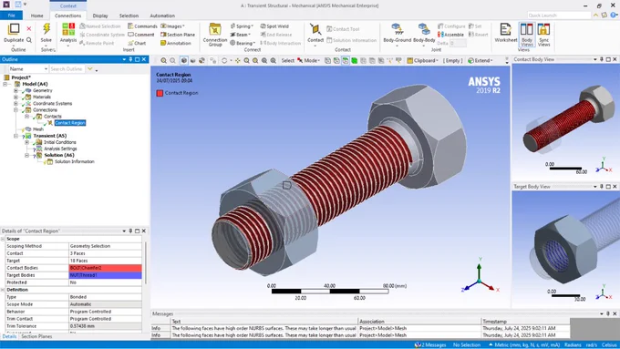Switch to the Automation tab

pyautogui.click(x=162, y=15)
